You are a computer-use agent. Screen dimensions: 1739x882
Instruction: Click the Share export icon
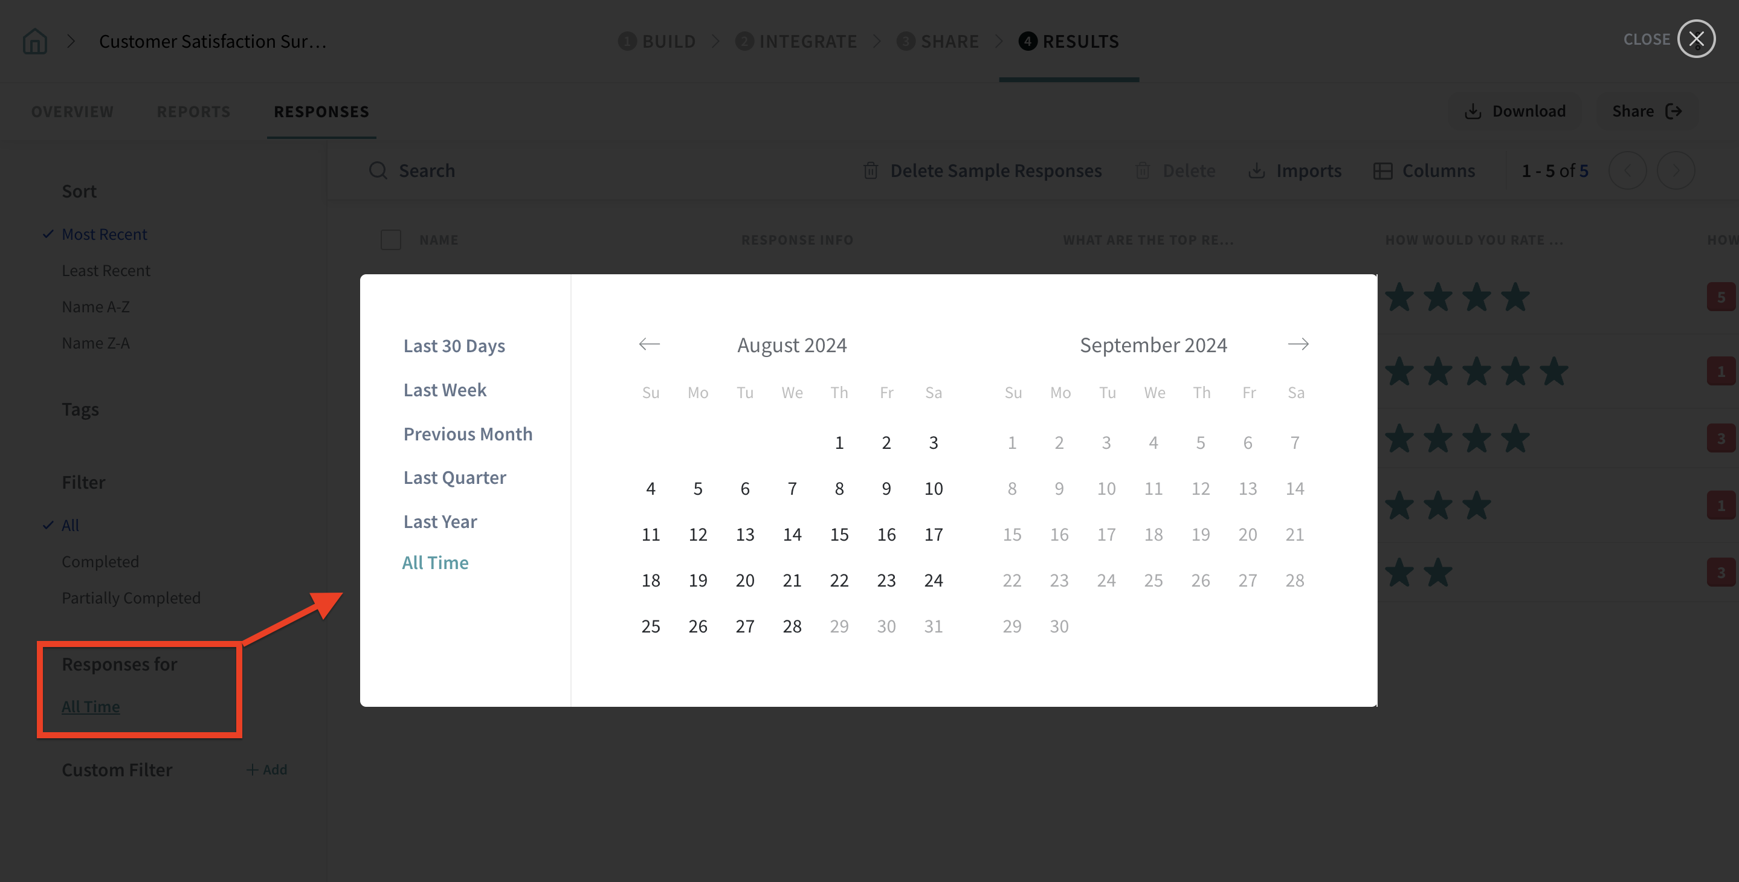(1674, 111)
